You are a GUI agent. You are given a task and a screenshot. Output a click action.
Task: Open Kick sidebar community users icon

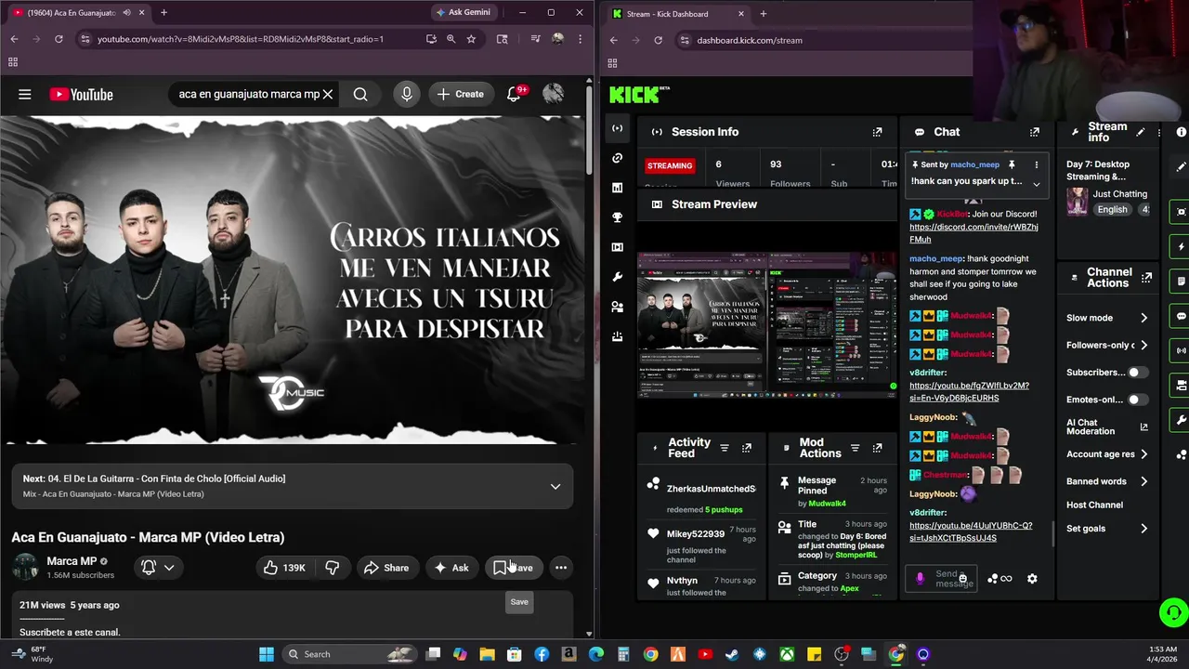[x=617, y=307]
